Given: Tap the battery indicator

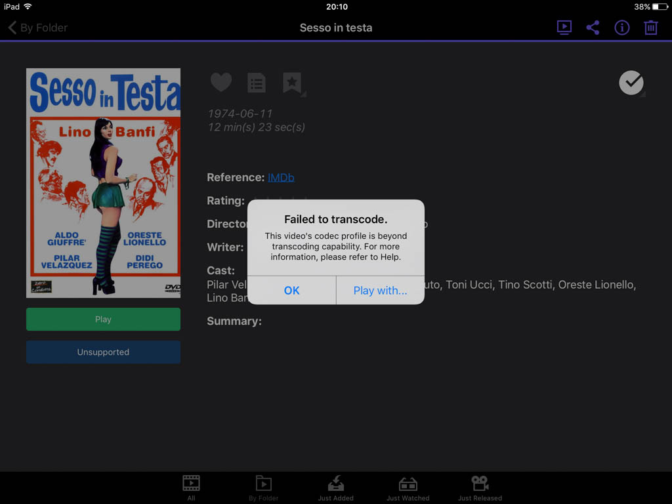Looking at the screenshot, I should pyautogui.click(x=660, y=7).
